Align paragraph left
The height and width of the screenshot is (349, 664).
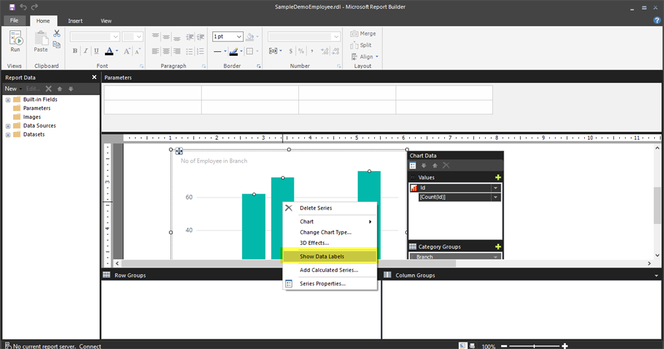tap(156, 51)
